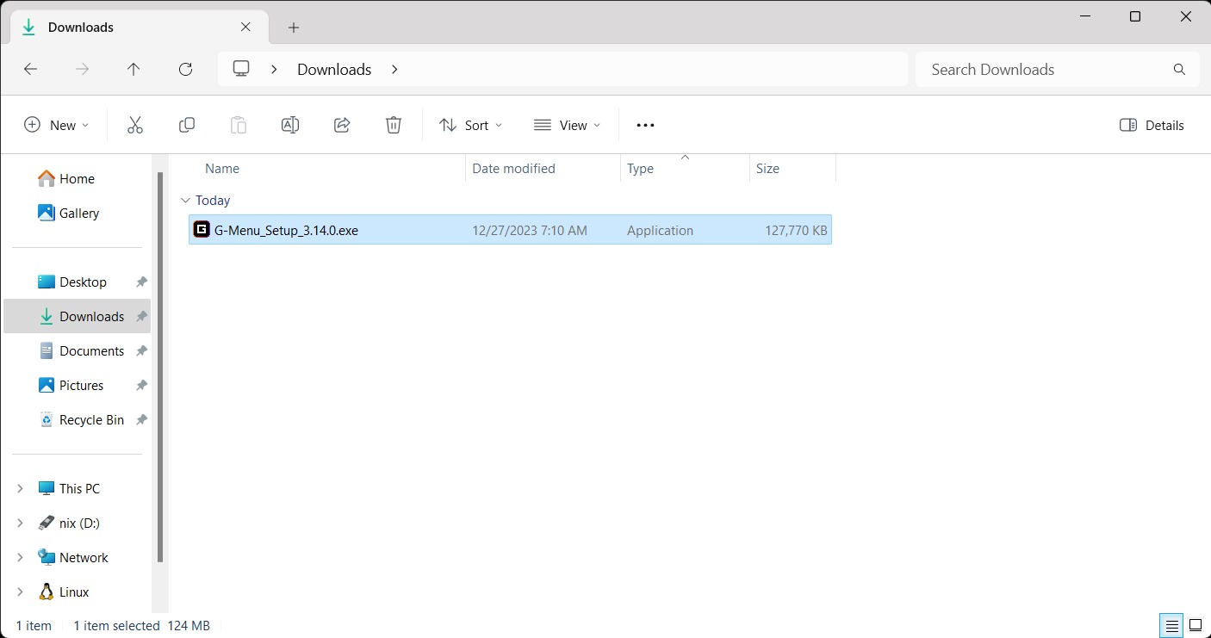Click Downloads in the address breadcrumb
This screenshot has width=1211, height=638.
coord(334,69)
